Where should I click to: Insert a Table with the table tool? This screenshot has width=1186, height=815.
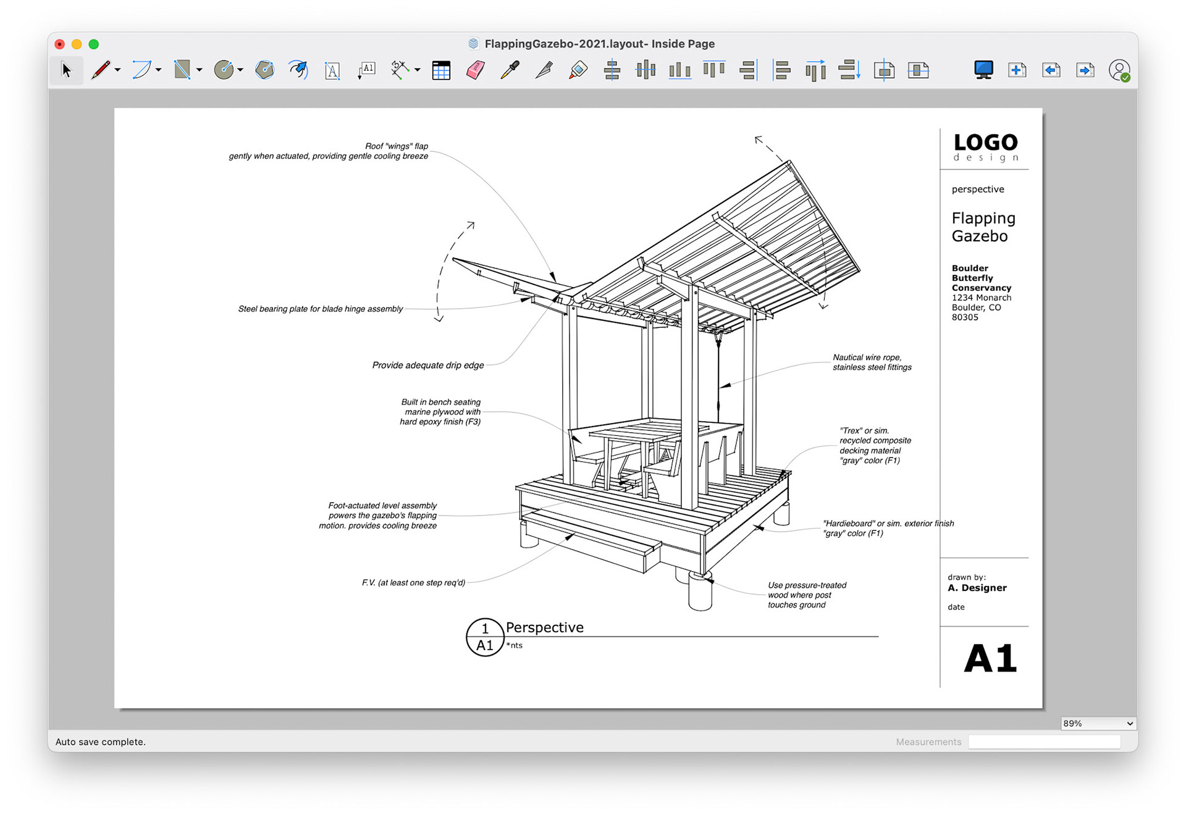click(x=441, y=70)
